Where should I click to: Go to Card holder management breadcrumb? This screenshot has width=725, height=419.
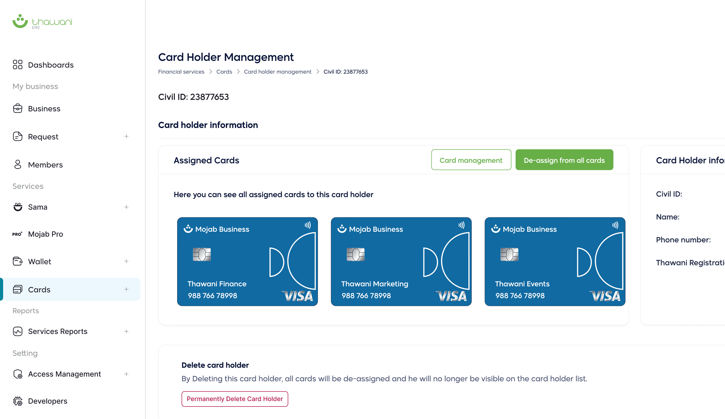[x=278, y=72]
